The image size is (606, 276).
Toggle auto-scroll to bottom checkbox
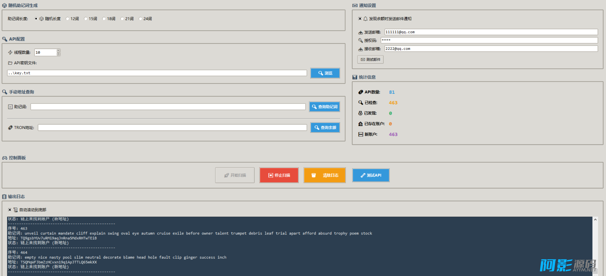10,210
